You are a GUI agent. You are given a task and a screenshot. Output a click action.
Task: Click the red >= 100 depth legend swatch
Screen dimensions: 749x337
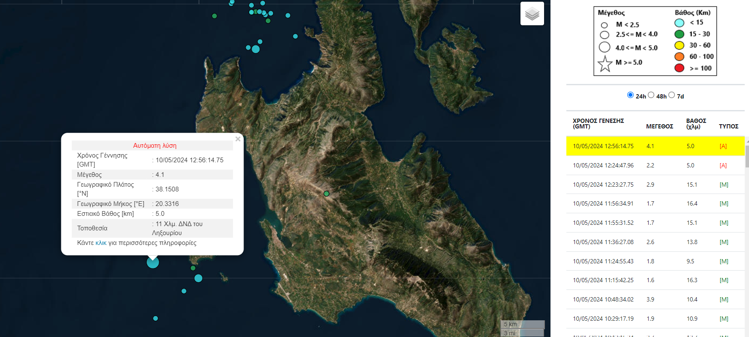679,68
